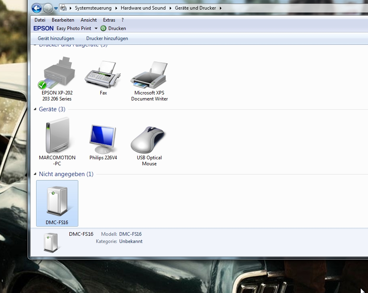
Task: Collapse the Nicht angegeben (1) group
Action: pyautogui.click(x=35, y=174)
